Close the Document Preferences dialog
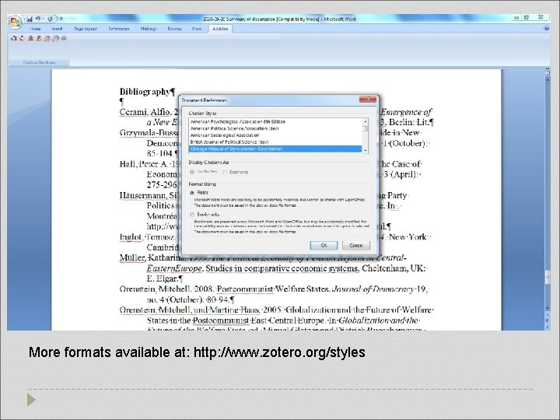The image size is (560, 420). (367, 99)
